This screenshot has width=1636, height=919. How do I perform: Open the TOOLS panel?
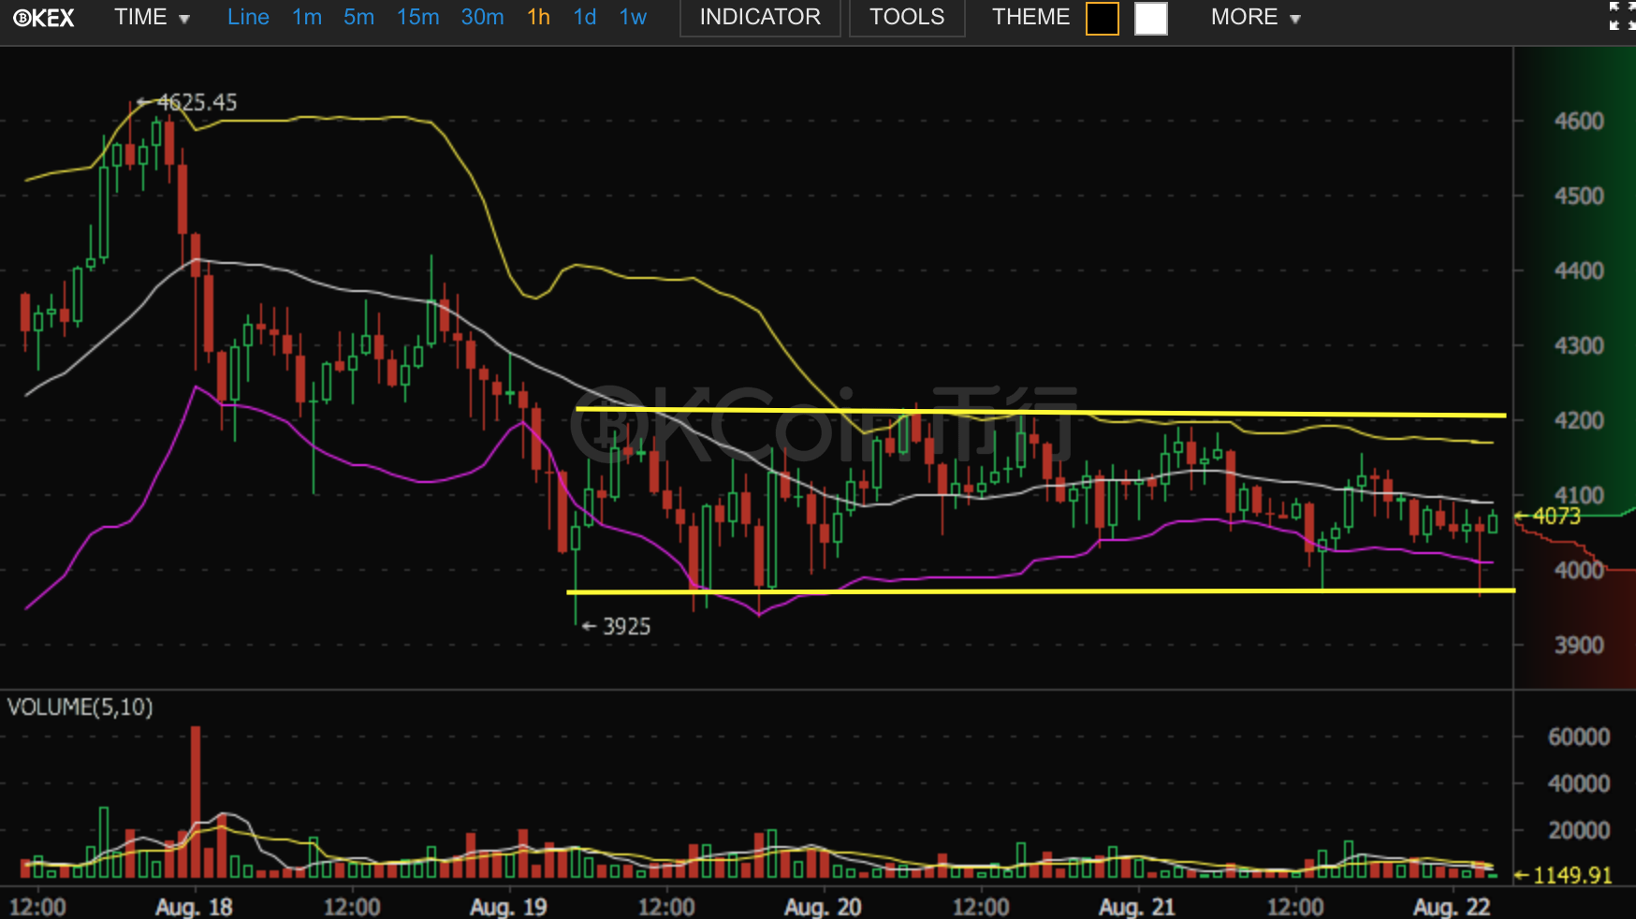(907, 18)
